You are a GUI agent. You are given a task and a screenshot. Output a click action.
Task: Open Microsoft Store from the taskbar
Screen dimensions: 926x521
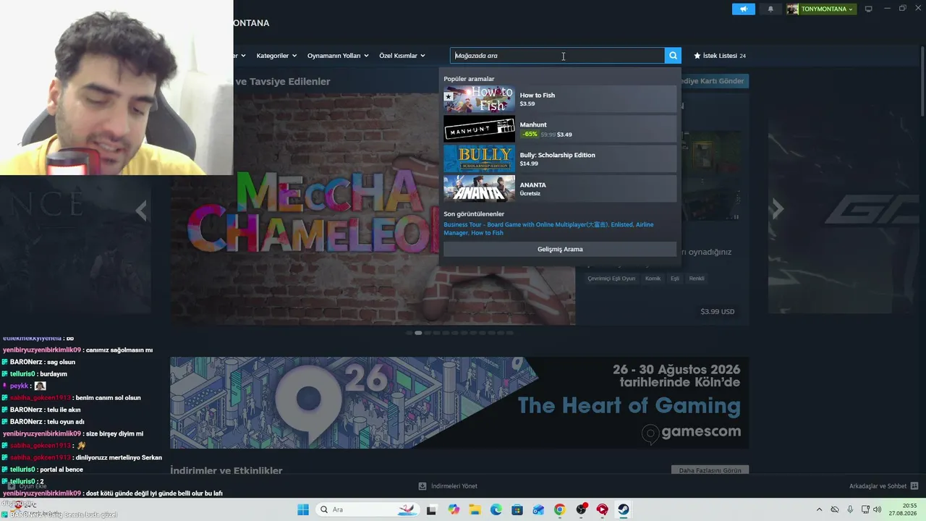click(x=517, y=509)
